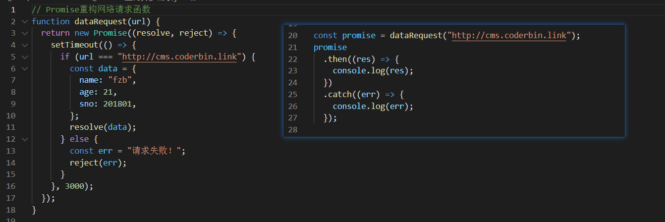Click the "function" keyword on line 2
665x222 pixels.
[x=51, y=21]
